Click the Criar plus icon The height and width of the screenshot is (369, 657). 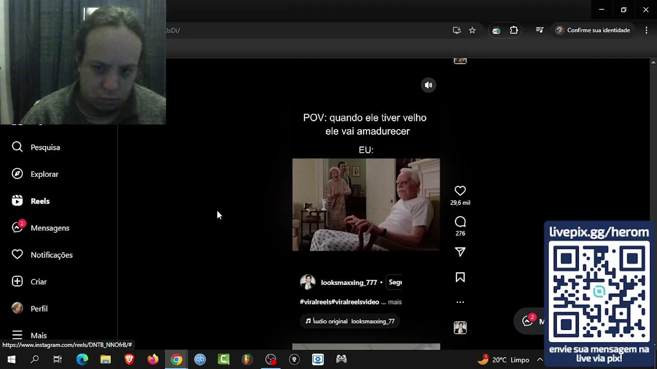pyautogui.click(x=17, y=281)
